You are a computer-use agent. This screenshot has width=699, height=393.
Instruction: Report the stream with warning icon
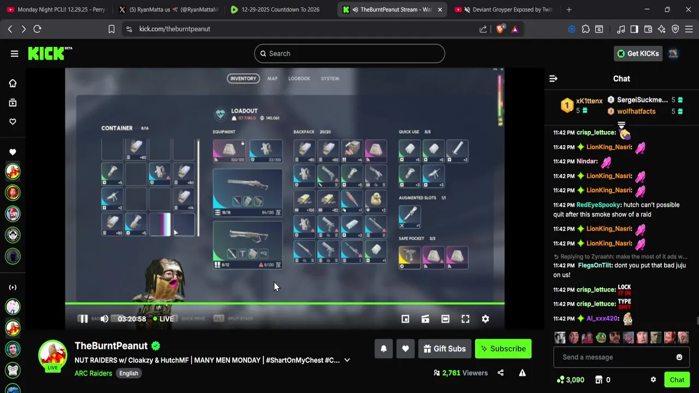(x=522, y=373)
